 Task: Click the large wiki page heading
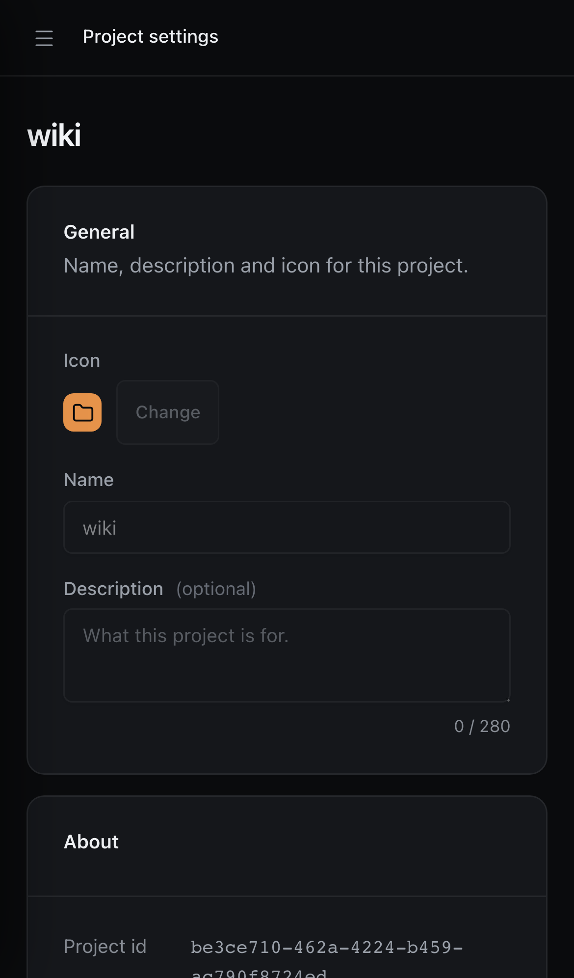tap(54, 135)
